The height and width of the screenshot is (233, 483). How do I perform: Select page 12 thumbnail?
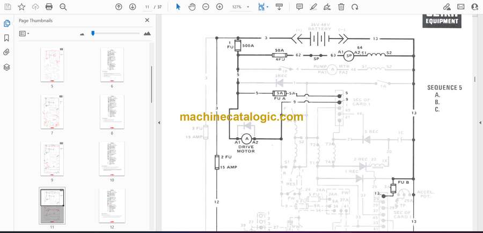tap(112, 206)
